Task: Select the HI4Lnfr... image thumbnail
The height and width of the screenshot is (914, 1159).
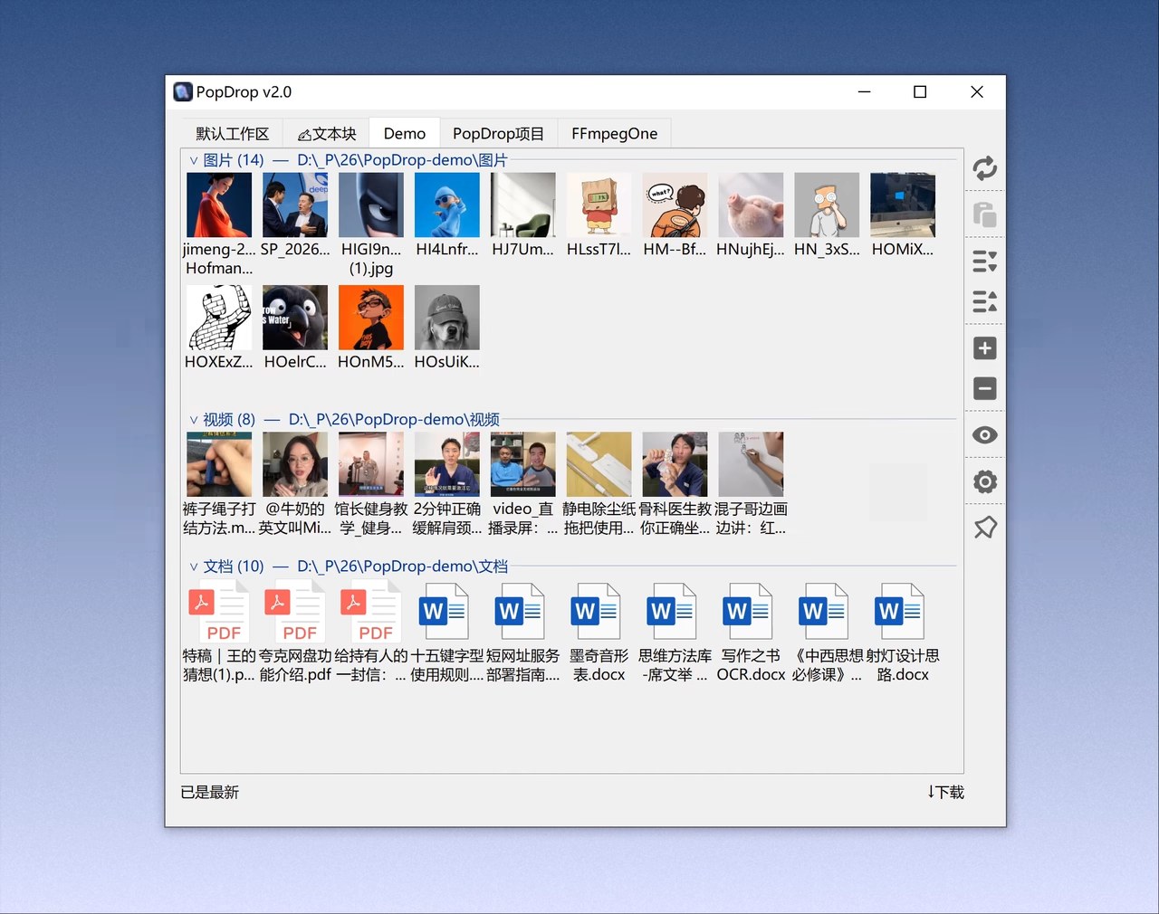Action: pyautogui.click(x=447, y=205)
